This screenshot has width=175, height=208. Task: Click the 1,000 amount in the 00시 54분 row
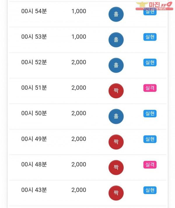[x=79, y=11]
